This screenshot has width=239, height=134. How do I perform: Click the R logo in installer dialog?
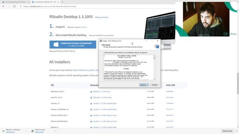(157, 47)
